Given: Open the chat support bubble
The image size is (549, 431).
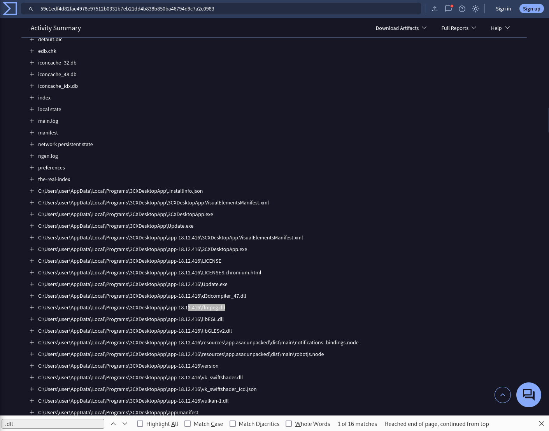Looking at the screenshot, I should 528,395.
